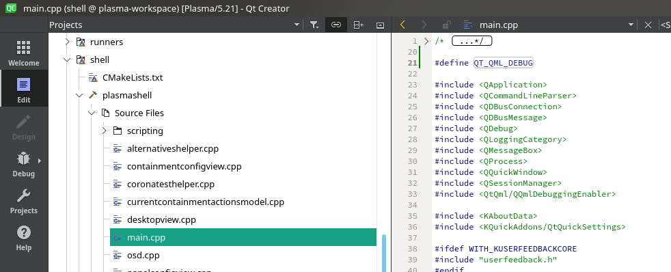671x272 pixels.
Task: Click the folded comment marker ...*/
Action: 472,41
